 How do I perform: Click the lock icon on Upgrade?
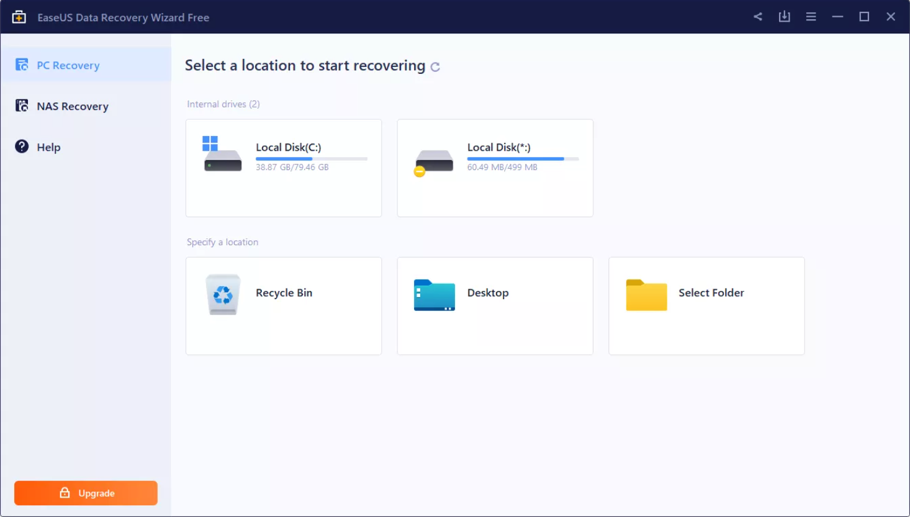click(65, 493)
